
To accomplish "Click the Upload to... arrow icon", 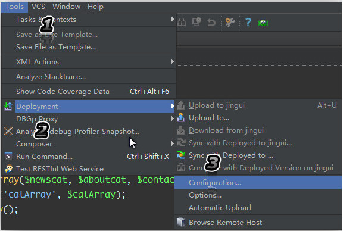I will [x=180, y=118].
